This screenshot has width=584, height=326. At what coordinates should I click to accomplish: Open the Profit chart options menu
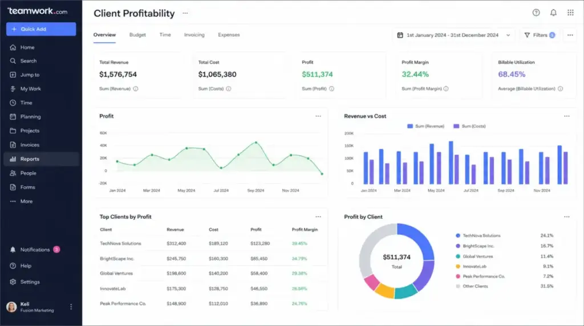(318, 116)
